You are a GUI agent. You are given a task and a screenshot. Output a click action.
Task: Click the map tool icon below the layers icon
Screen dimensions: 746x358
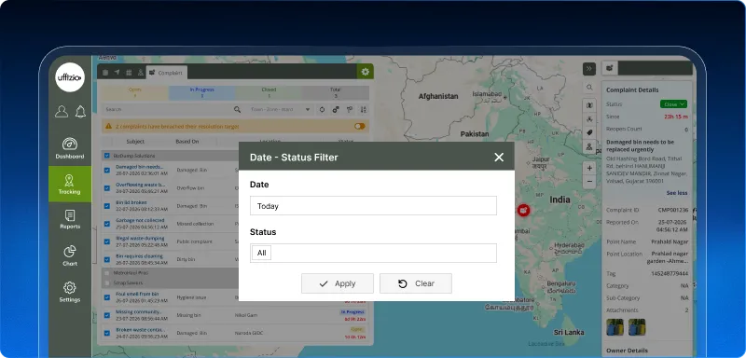pos(589,118)
